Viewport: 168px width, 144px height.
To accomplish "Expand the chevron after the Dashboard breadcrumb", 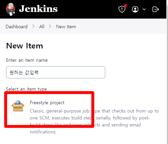I will (x=33, y=27).
